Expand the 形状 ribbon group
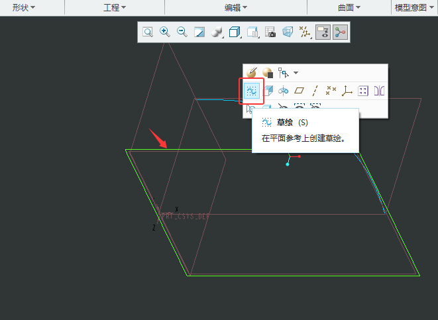 pos(23,7)
